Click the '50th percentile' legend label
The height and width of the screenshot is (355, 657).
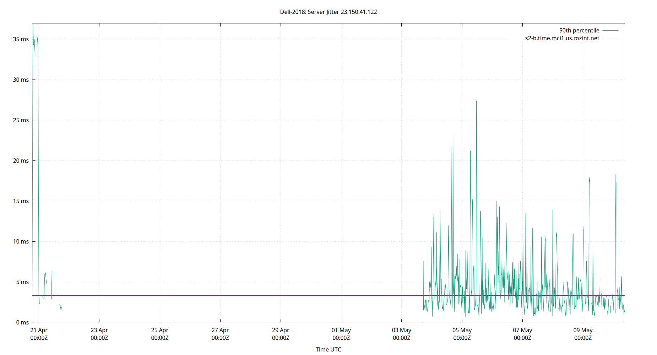tap(579, 31)
